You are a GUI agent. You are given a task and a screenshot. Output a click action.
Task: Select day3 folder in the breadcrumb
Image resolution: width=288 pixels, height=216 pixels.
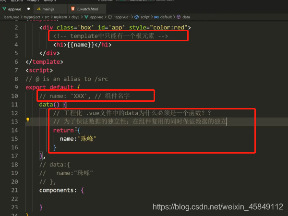point(75,17)
